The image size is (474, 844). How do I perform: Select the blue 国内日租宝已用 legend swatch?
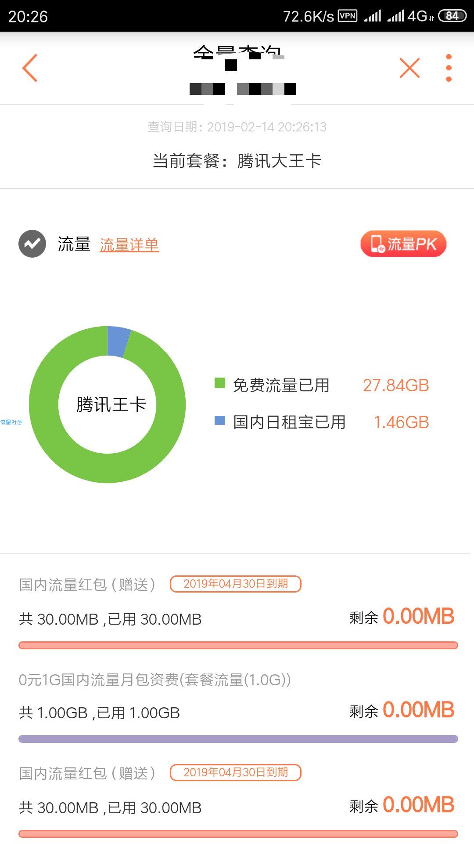219,421
